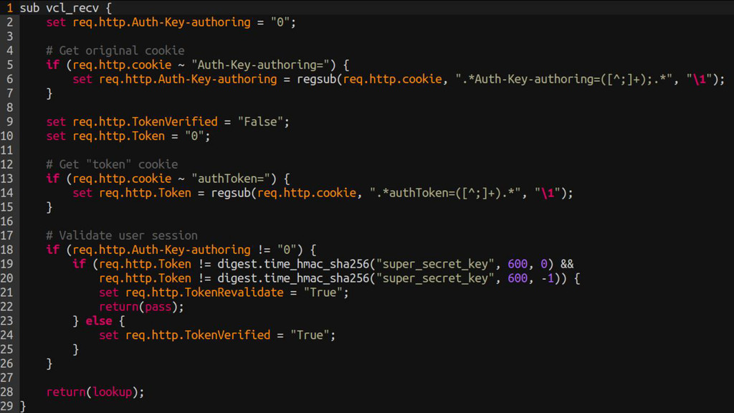The image size is (734, 413).
Task: Click line number 18 in the gutter
Action: [x=7, y=250]
